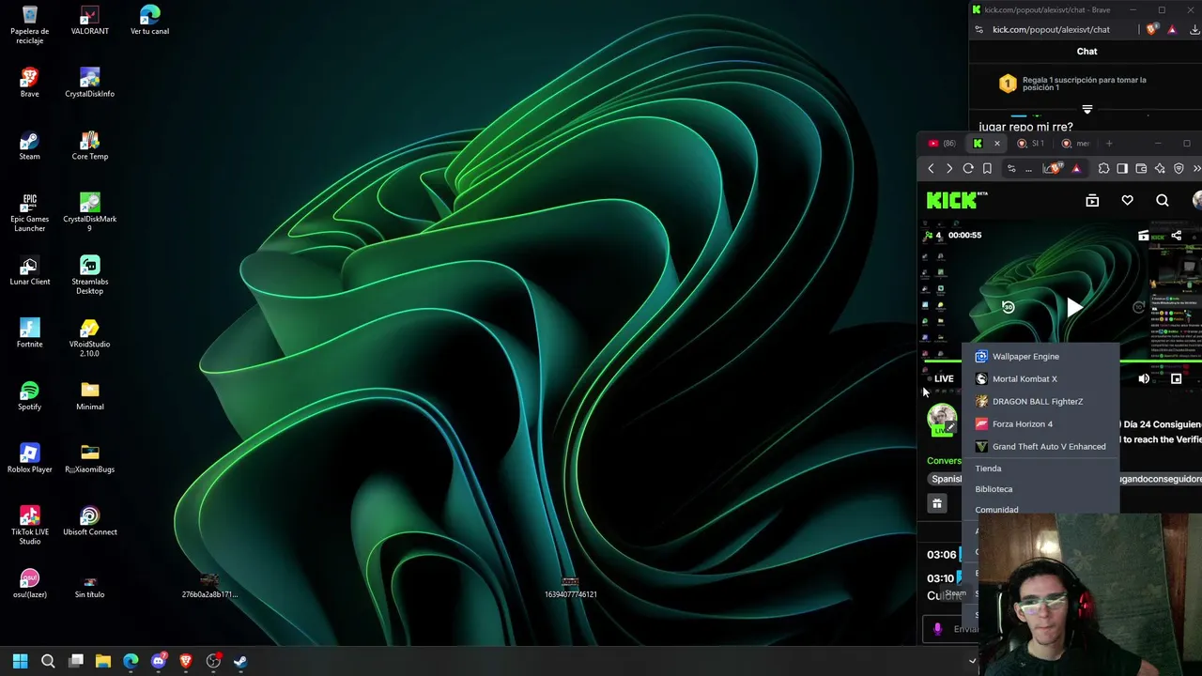Toggle the Brave sidebar panel
Screen dimensions: 1202x676
(x=1122, y=169)
